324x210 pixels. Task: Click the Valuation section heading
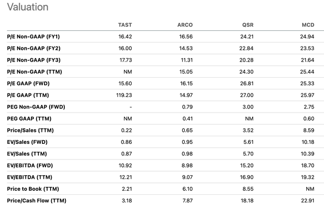click(28, 7)
